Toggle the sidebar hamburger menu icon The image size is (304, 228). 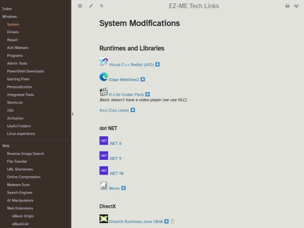pyautogui.click(x=80, y=6)
